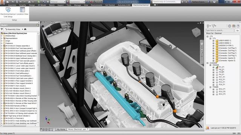241x135 pixels.
Task: Select FI2_P1 in the electrical tree
Action: (x=221, y=70)
